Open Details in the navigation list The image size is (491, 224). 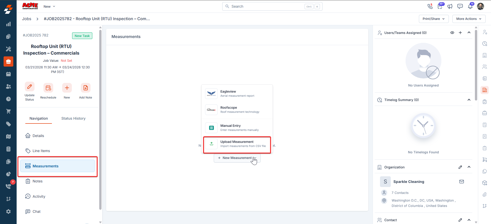coord(35,136)
